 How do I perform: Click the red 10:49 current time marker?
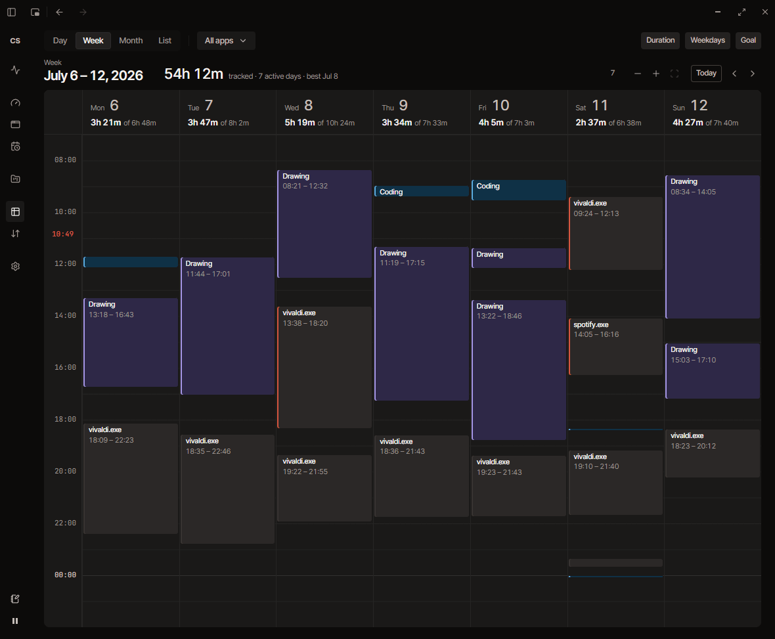tap(63, 234)
